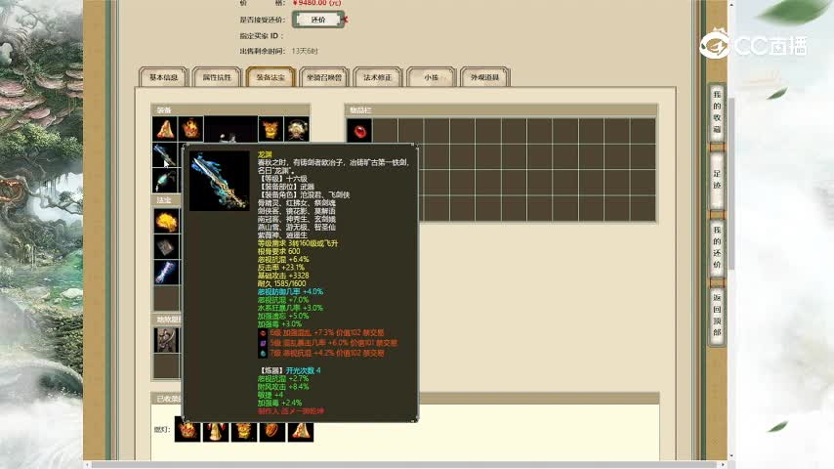Image resolution: width=834 pixels, height=469 pixels.
Task: Open the 坐骑召唤兽 tab
Action: pyautogui.click(x=324, y=78)
